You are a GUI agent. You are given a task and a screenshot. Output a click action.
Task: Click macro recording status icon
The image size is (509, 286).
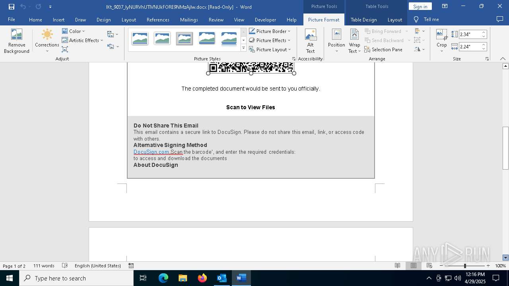coord(131,266)
